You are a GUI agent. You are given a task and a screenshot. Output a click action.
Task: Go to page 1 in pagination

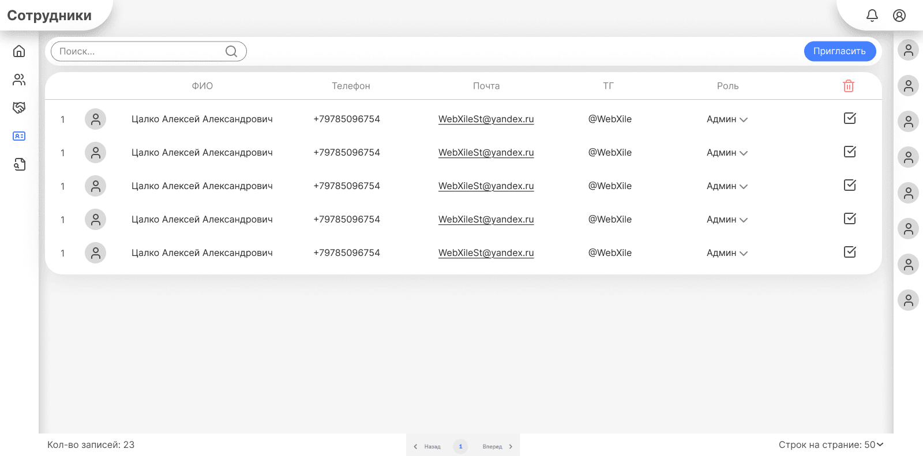(x=460, y=446)
